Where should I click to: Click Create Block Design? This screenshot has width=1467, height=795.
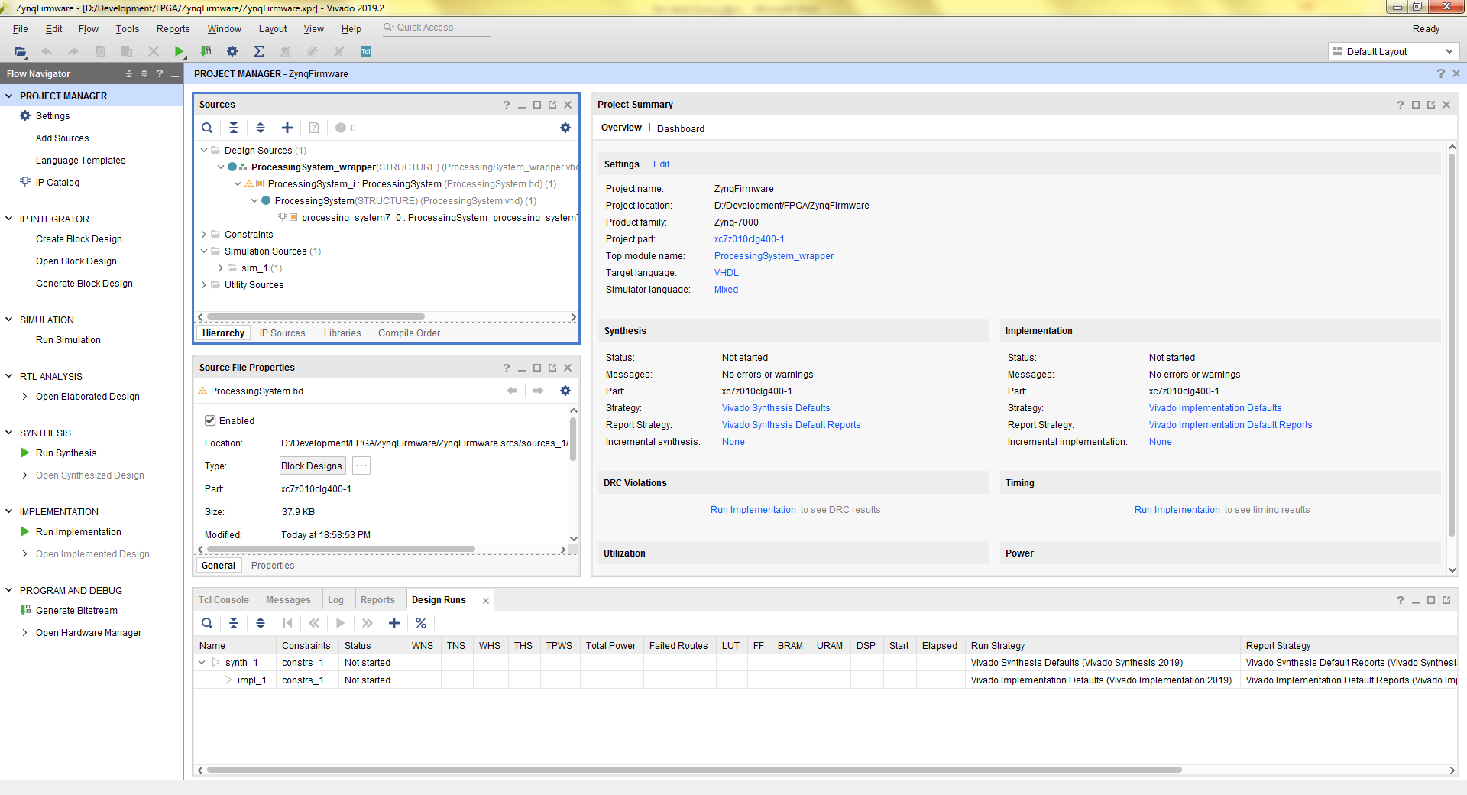click(79, 238)
